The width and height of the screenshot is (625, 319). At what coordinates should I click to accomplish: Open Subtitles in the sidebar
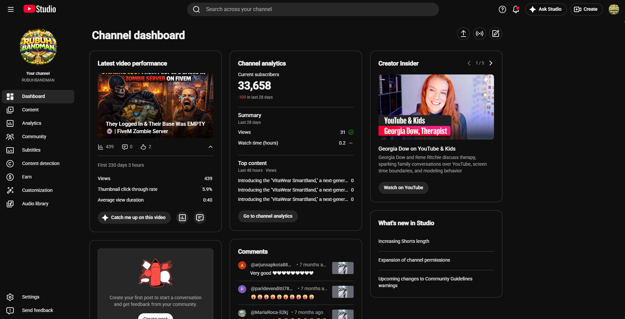[x=38, y=150]
